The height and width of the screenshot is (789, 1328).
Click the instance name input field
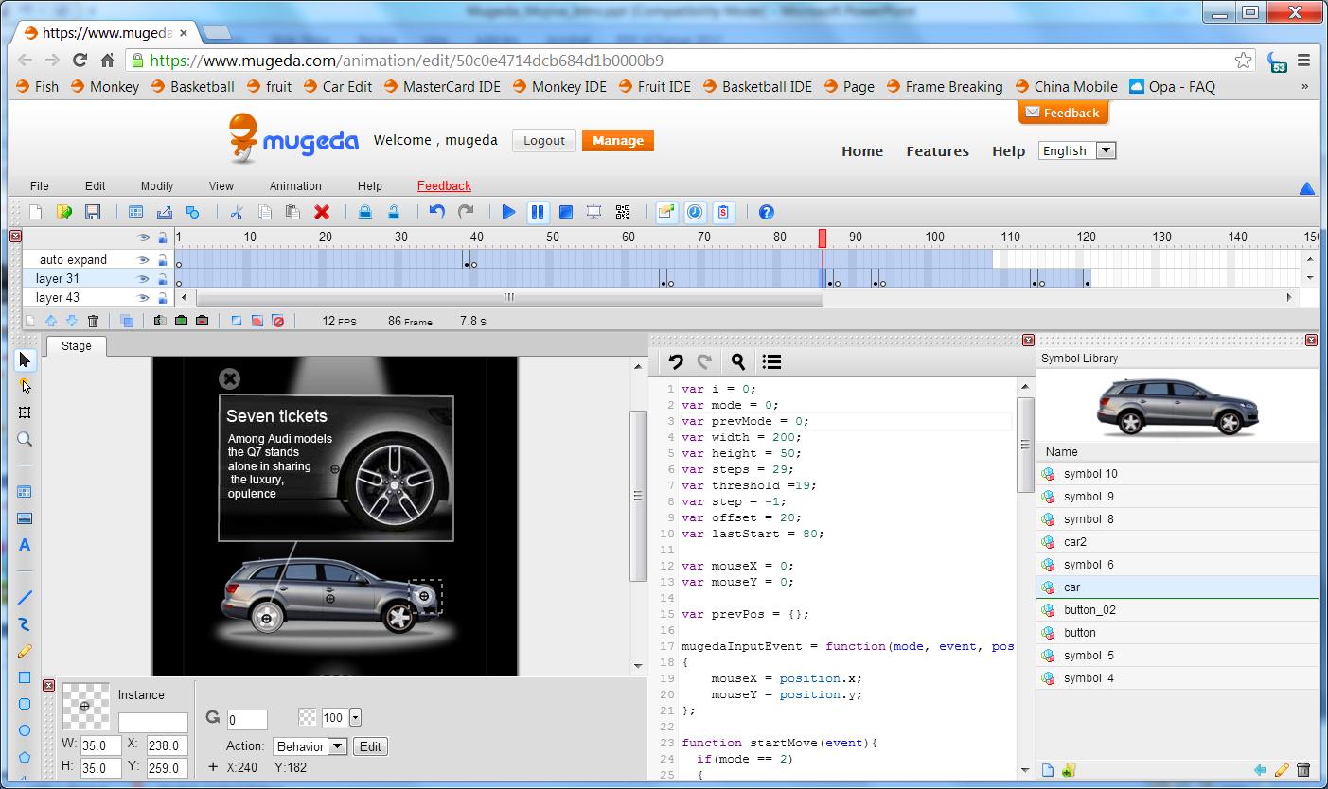click(x=153, y=721)
